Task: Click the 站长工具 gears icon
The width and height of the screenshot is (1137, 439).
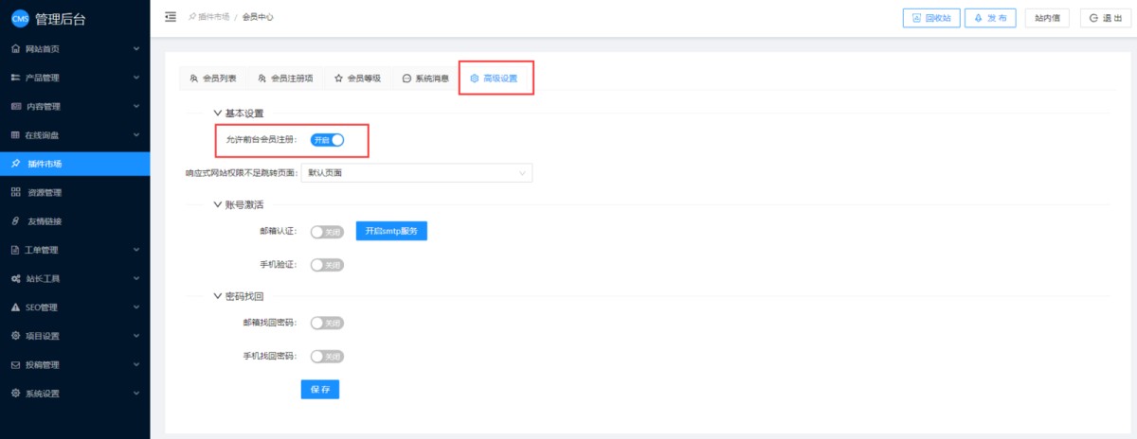Action: 15,279
